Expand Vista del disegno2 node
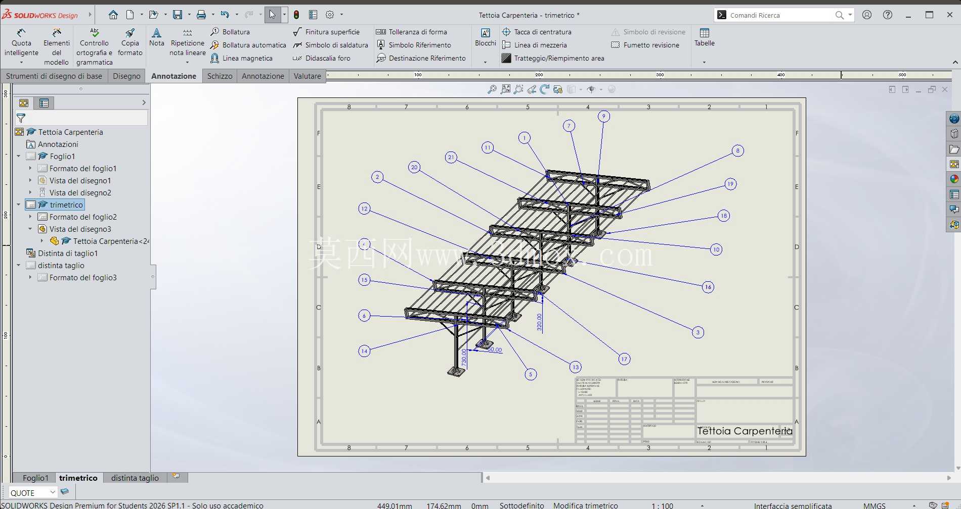This screenshot has width=961, height=509. [x=30, y=192]
